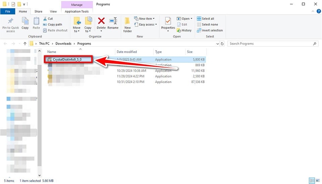
Task: Click the Rename icon
Action: (113, 21)
